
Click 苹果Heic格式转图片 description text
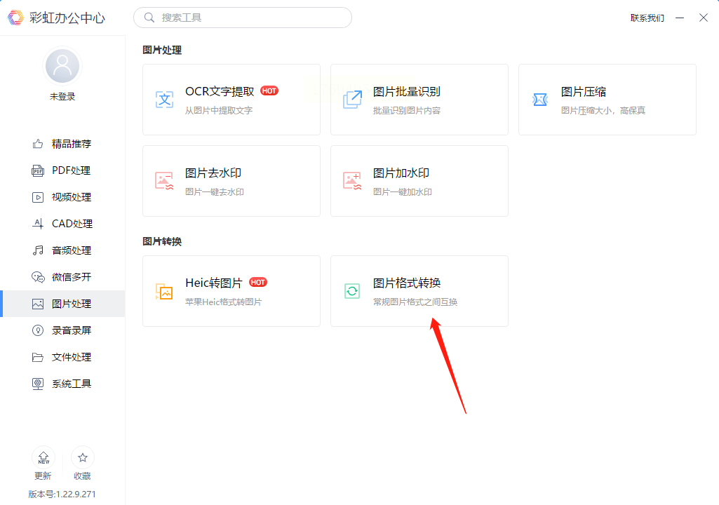(223, 302)
